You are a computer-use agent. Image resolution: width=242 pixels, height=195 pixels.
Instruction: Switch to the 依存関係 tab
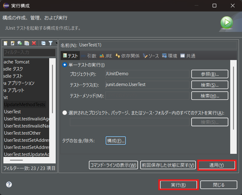pyautogui.click(x=127, y=56)
